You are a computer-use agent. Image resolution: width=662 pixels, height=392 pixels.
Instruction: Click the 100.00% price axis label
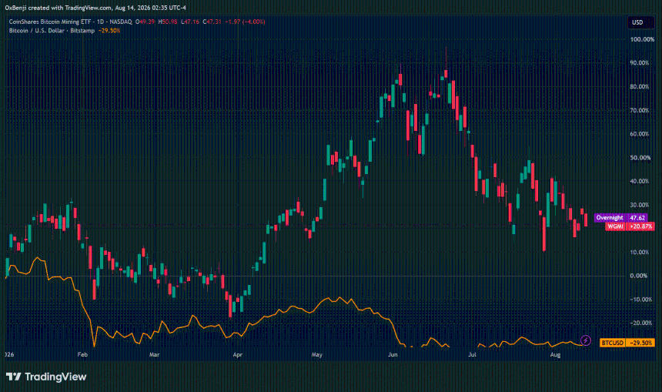point(642,39)
